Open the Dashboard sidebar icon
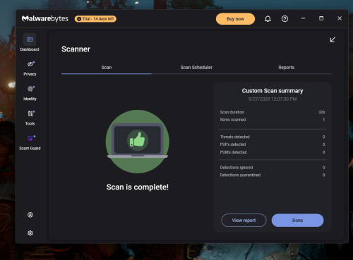Image resolution: width=353 pixels, height=260 pixels. click(x=30, y=39)
